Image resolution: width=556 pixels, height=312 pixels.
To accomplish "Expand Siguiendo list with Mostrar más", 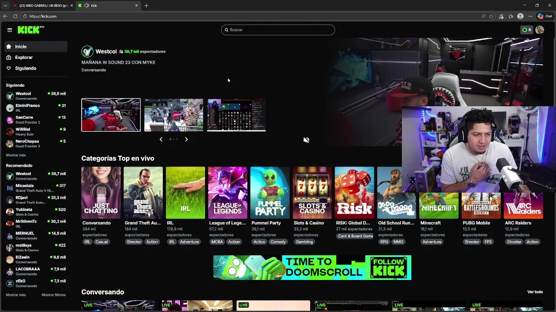I will pos(16,155).
